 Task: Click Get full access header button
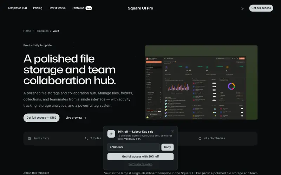click(261, 8)
